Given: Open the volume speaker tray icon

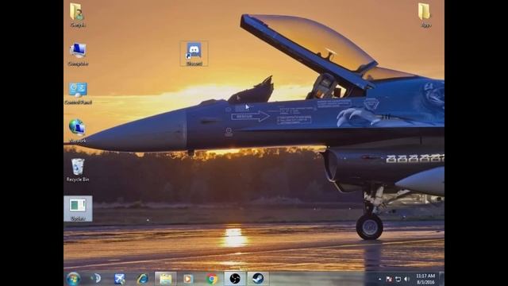Looking at the screenshot, I should tap(406, 279).
